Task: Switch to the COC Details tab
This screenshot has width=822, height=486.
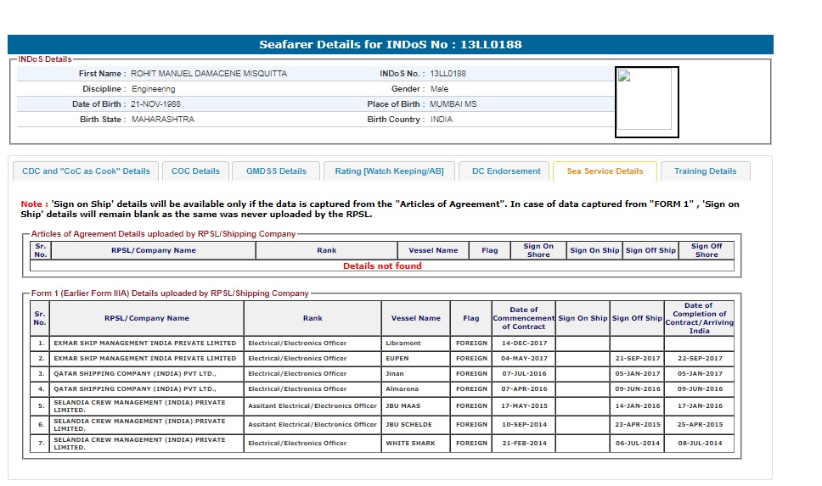Action: pyautogui.click(x=195, y=171)
